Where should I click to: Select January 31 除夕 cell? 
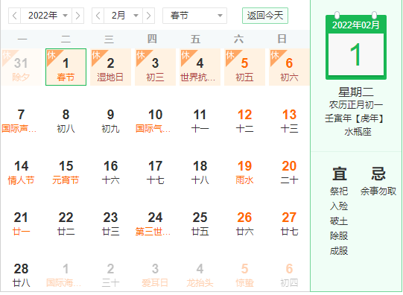click(21, 67)
